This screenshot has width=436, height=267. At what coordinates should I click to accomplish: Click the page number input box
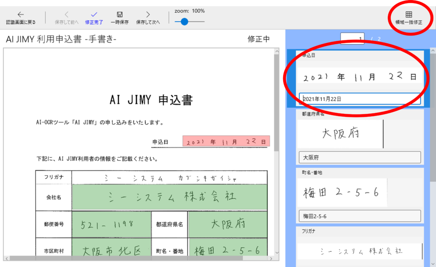(x=352, y=39)
